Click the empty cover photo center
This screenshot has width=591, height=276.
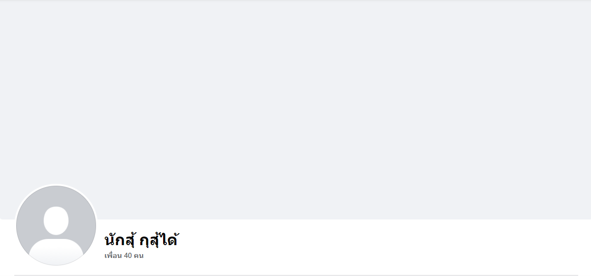[x=295, y=110]
